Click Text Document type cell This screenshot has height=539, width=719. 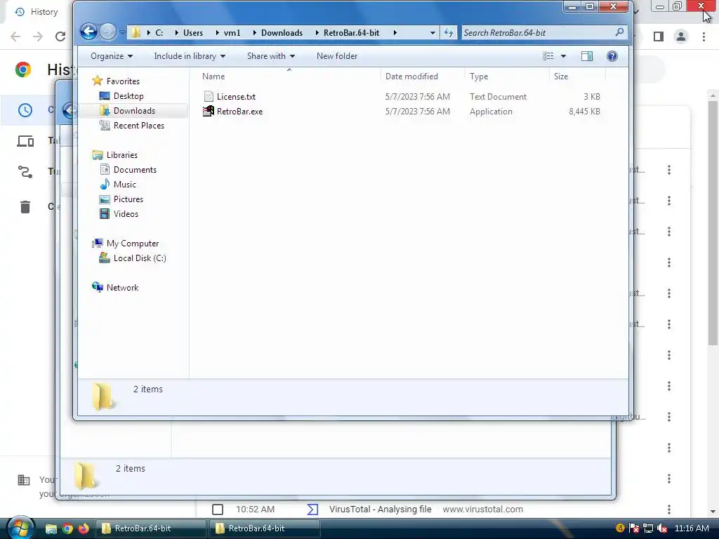coord(498,97)
